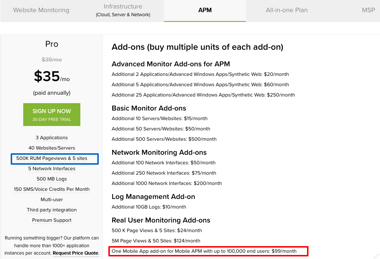Select the $20/month additional 2 Applications add-on line
Screen dimensions: 380x259
click(200, 74)
